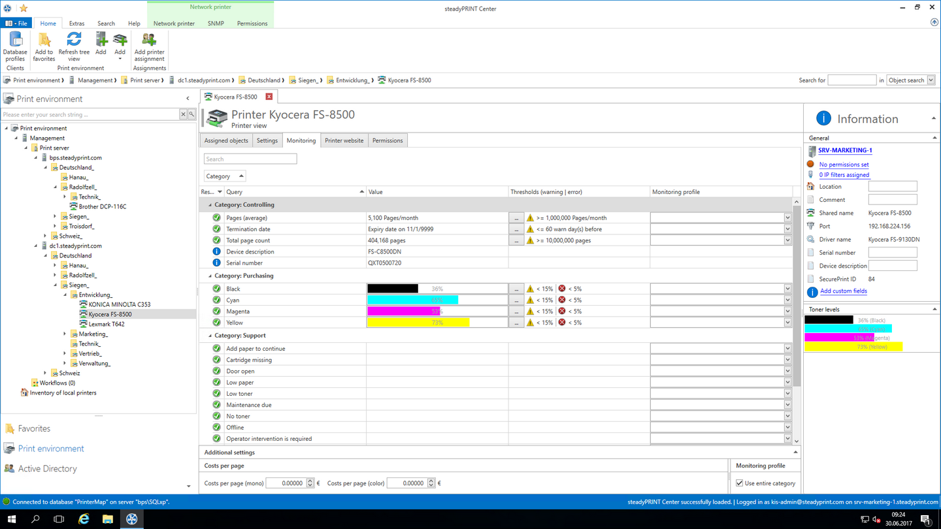Image resolution: width=941 pixels, height=529 pixels.
Task: Collapse Category: Purchasing group
Action: click(x=210, y=276)
